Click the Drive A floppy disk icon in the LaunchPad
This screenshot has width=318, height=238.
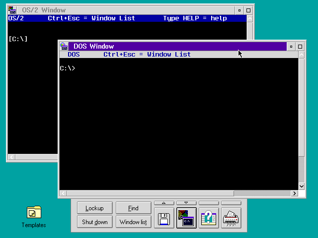tap(164, 218)
